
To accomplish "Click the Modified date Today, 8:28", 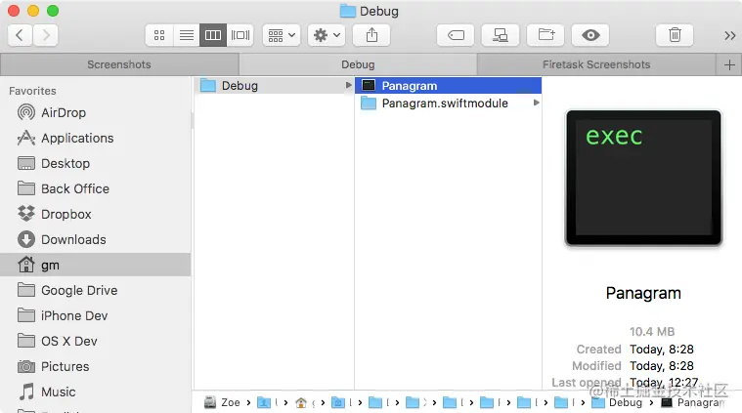I will [662, 366].
